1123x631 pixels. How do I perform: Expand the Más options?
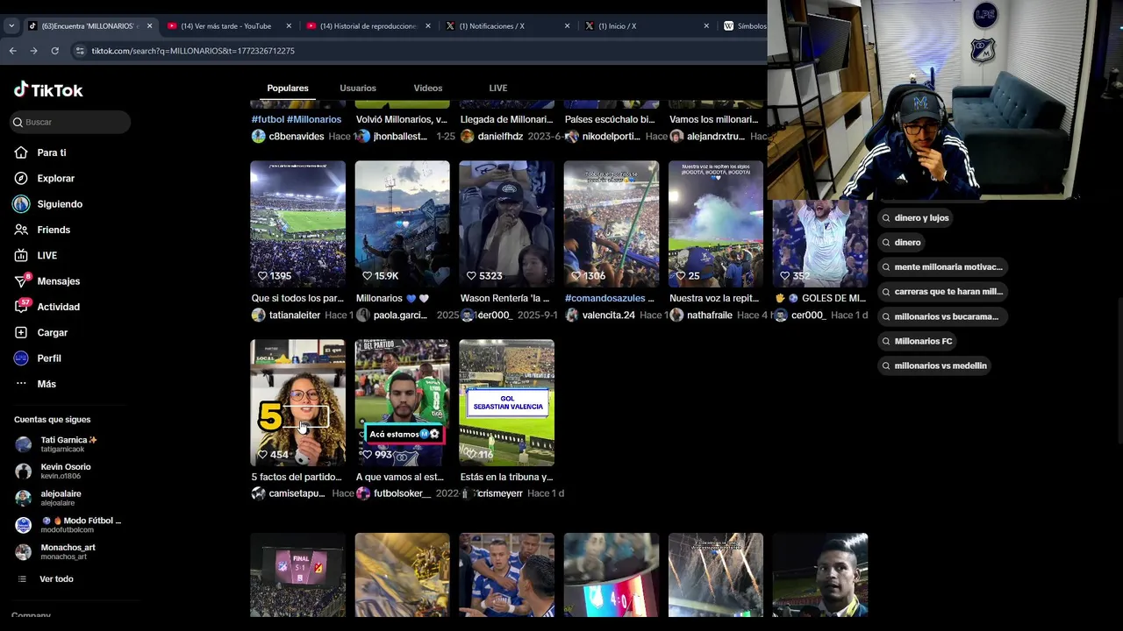pos(46,384)
